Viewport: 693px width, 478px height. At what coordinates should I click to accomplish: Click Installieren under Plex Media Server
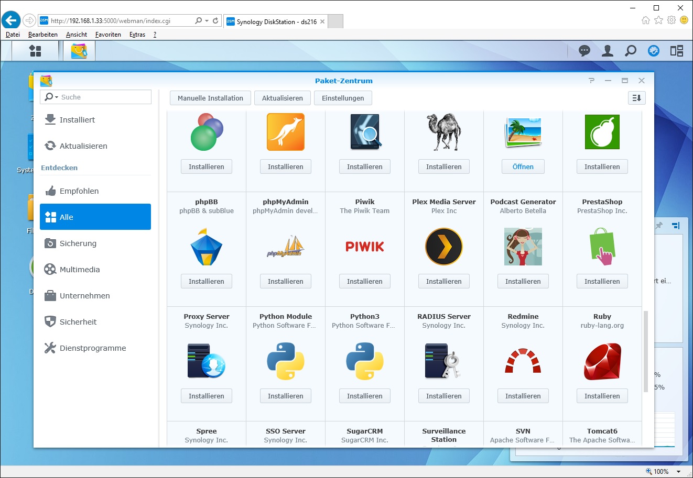[444, 281]
